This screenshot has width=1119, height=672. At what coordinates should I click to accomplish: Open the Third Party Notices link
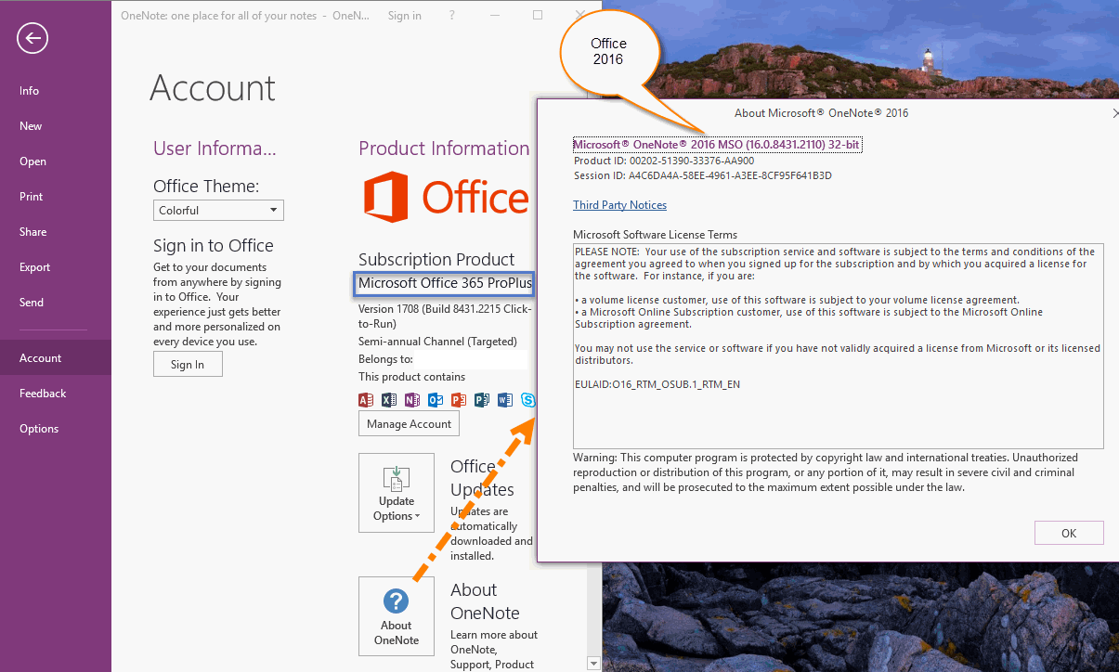click(x=619, y=205)
